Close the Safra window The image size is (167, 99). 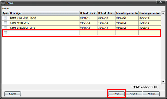(161, 2)
